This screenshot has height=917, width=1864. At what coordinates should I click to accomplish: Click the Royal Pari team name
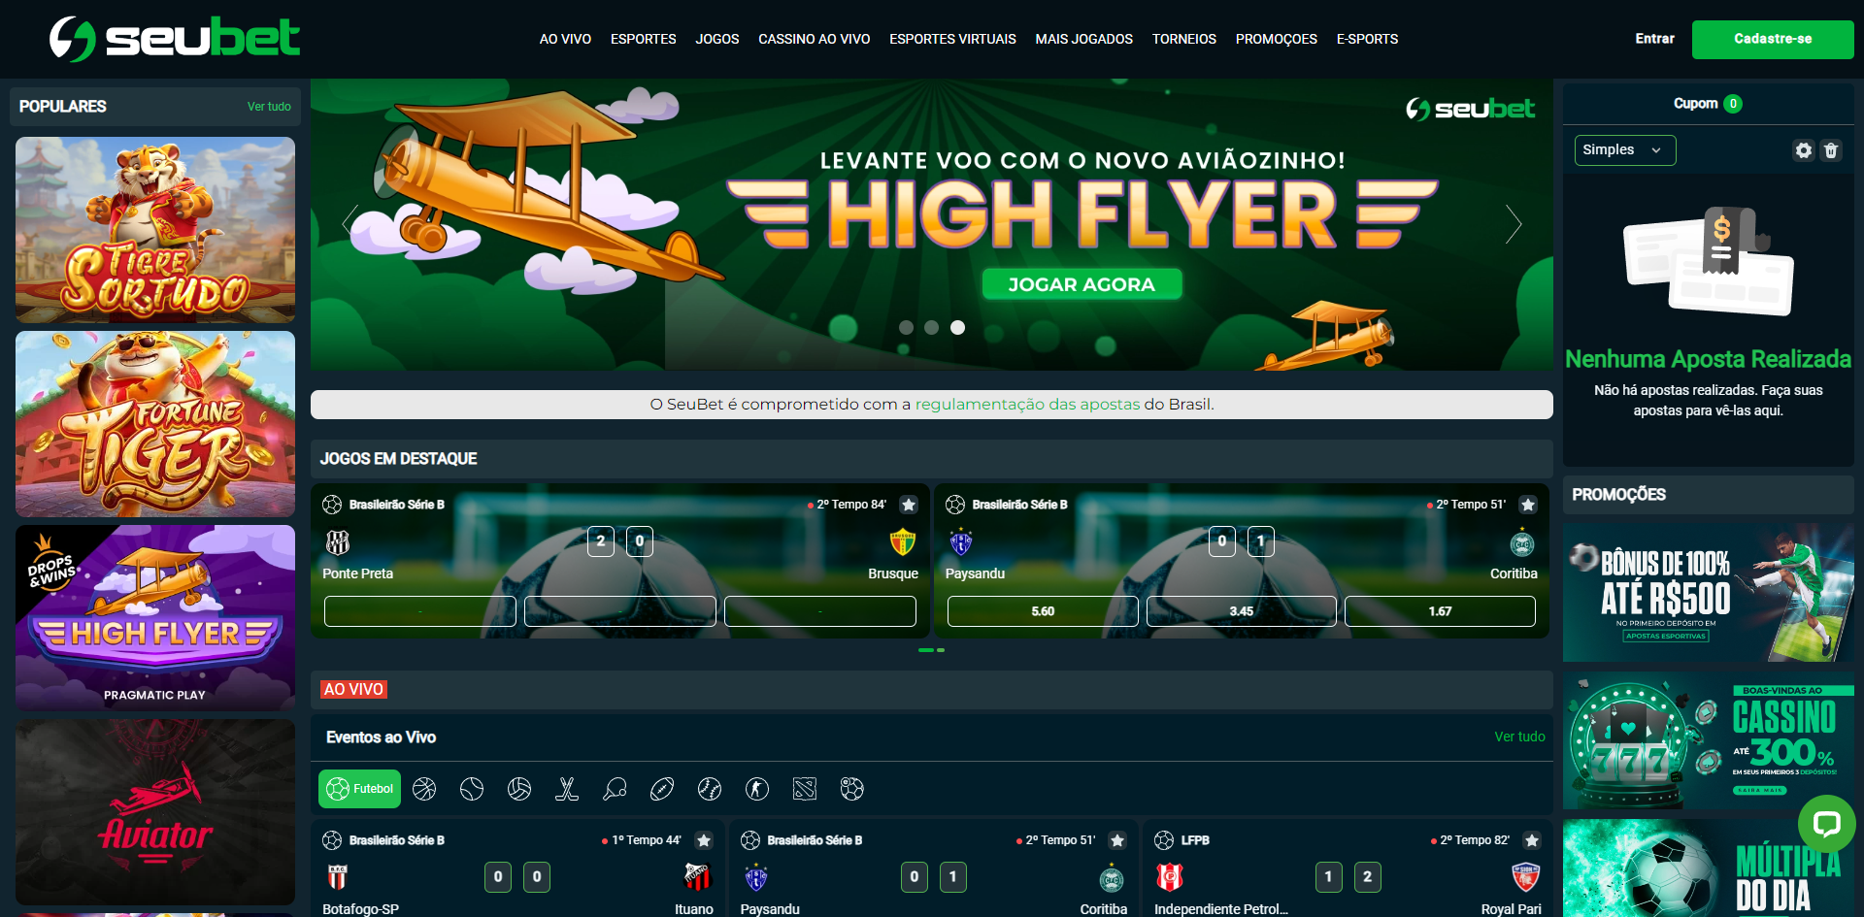(x=1511, y=909)
